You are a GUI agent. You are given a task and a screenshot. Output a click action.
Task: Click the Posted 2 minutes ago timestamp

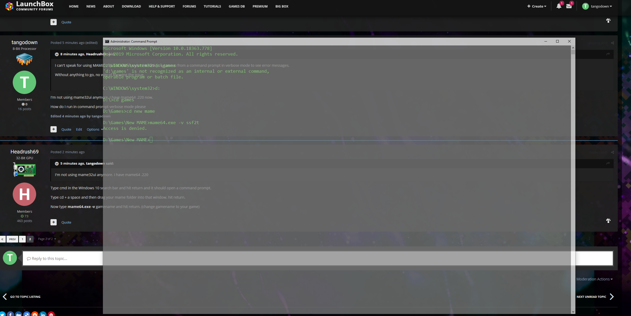click(67, 152)
